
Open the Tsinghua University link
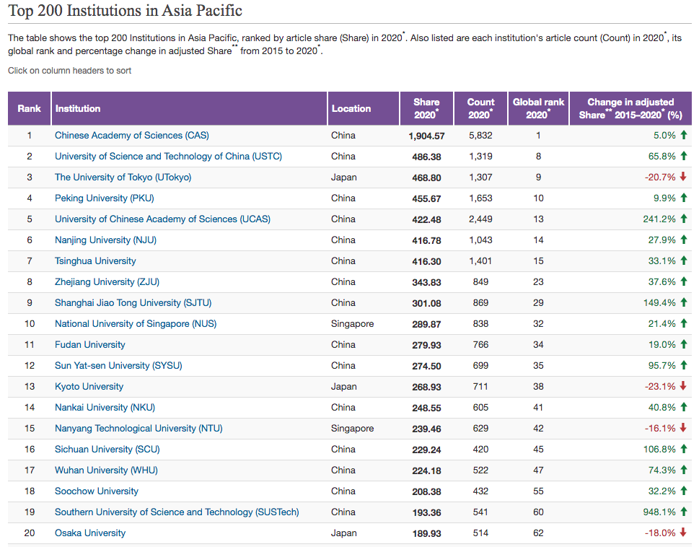(95, 261)
